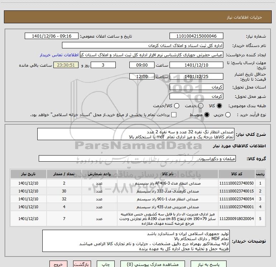Image resolution: width=276 pixels, height=267 pixels.
Task: Click item name میز اداری مدیریت ال دار
Action: click(168, 219)
